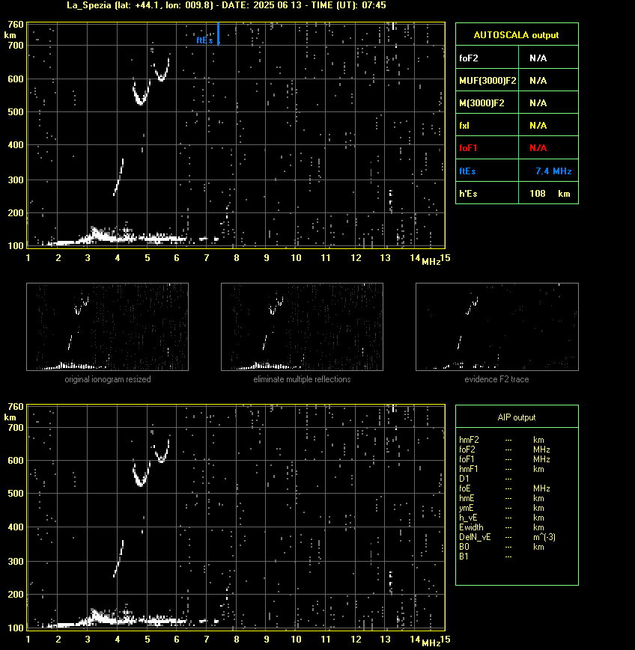Image resolution: width=635 pixels, height=650 pixels.
Task: Click the M(3000)F2 row label
Action: point(481,102)
